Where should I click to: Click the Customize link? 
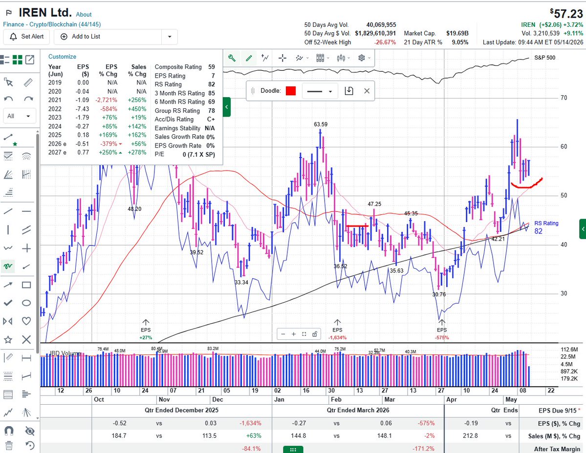62,57
